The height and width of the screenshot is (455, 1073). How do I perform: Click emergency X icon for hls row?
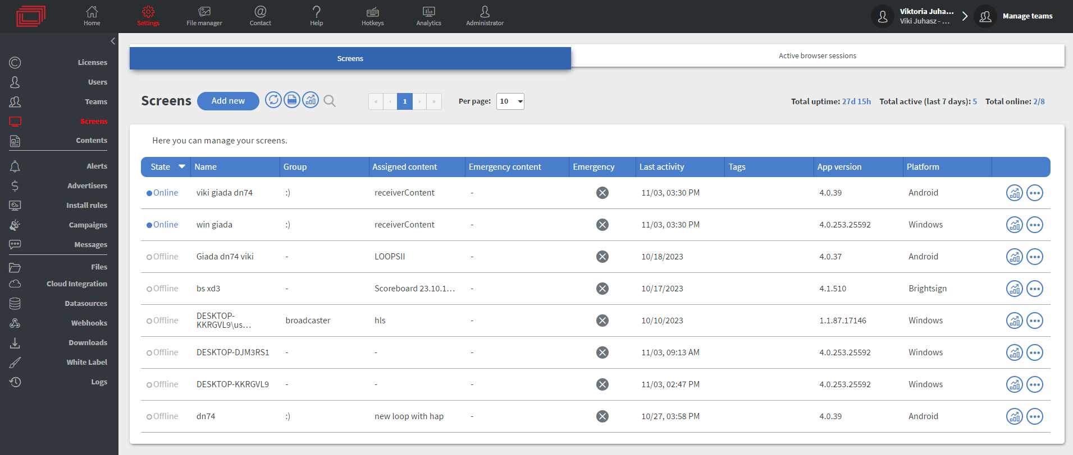pyautogui.click(x=602, y=321)
